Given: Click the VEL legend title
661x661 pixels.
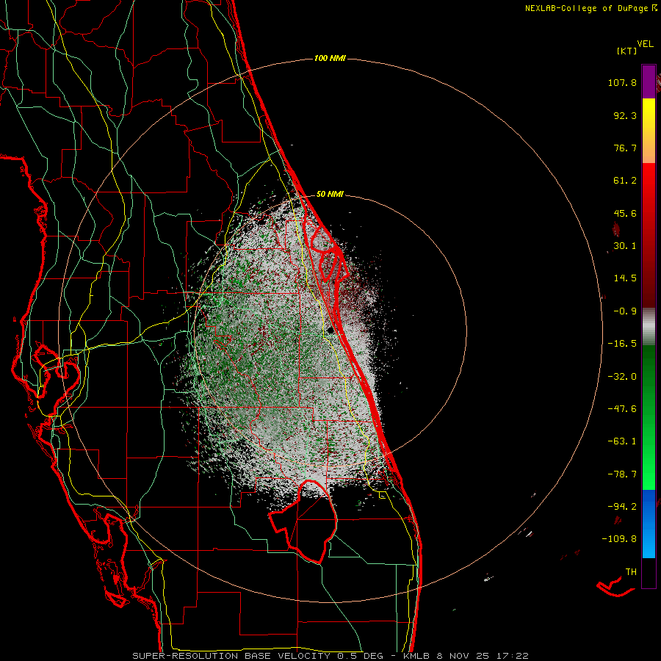Looking at the screenshot, I should pyautogui.click(x=646, y=43).
